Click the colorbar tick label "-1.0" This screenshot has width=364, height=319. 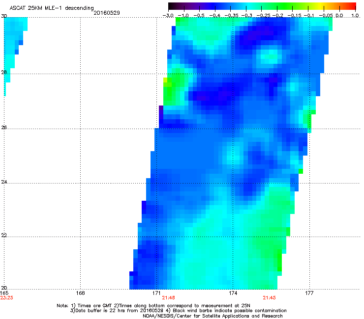(x=183, y=16)
